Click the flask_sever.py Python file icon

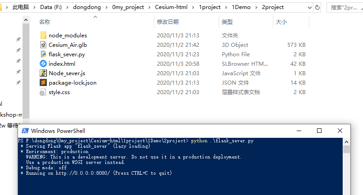coord(43,54)
